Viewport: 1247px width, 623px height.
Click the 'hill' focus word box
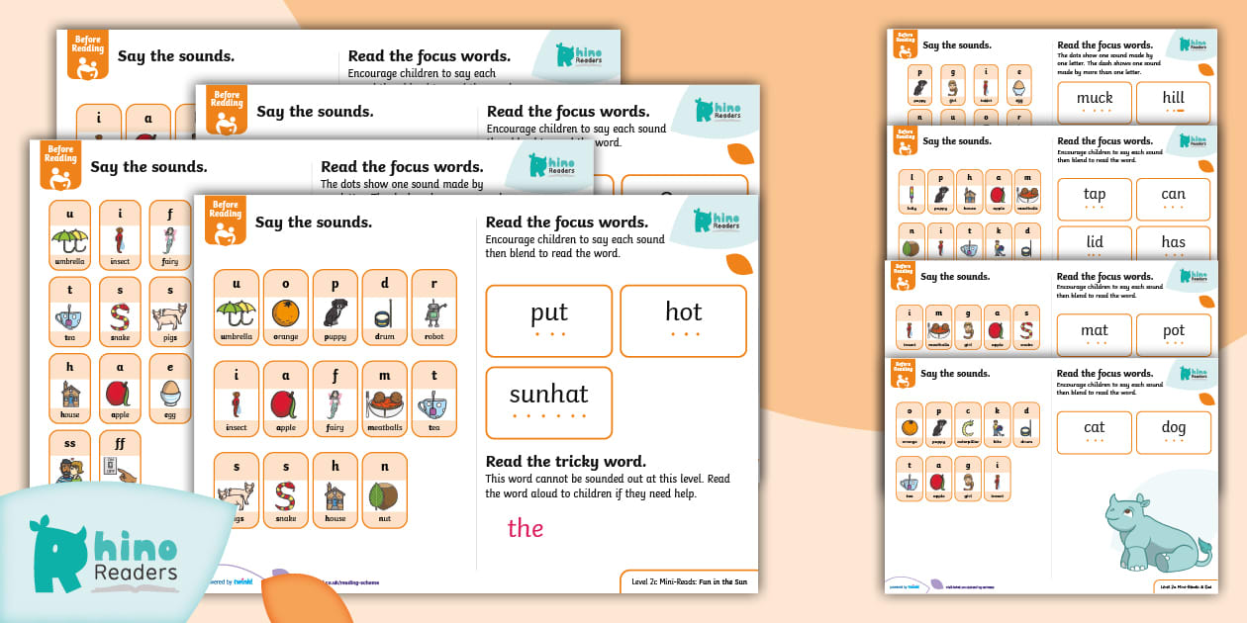click(x=1173, y=102)
